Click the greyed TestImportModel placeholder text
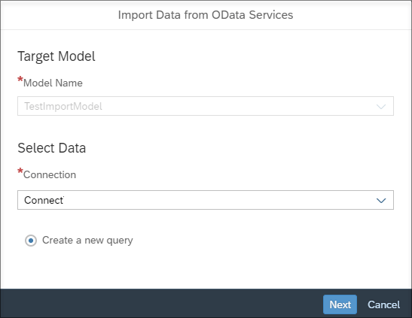Image resolution: width=412 pixels, height=318 pixels. [x=63, y=107]
